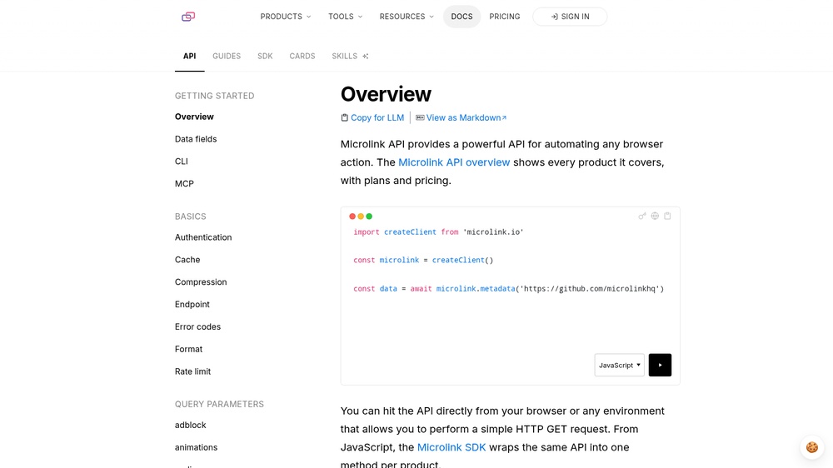The height and width of the screenshot is (468, 833).
Task: Click the clipboard icon beside Copy for LLM
Action: point(344,118)
